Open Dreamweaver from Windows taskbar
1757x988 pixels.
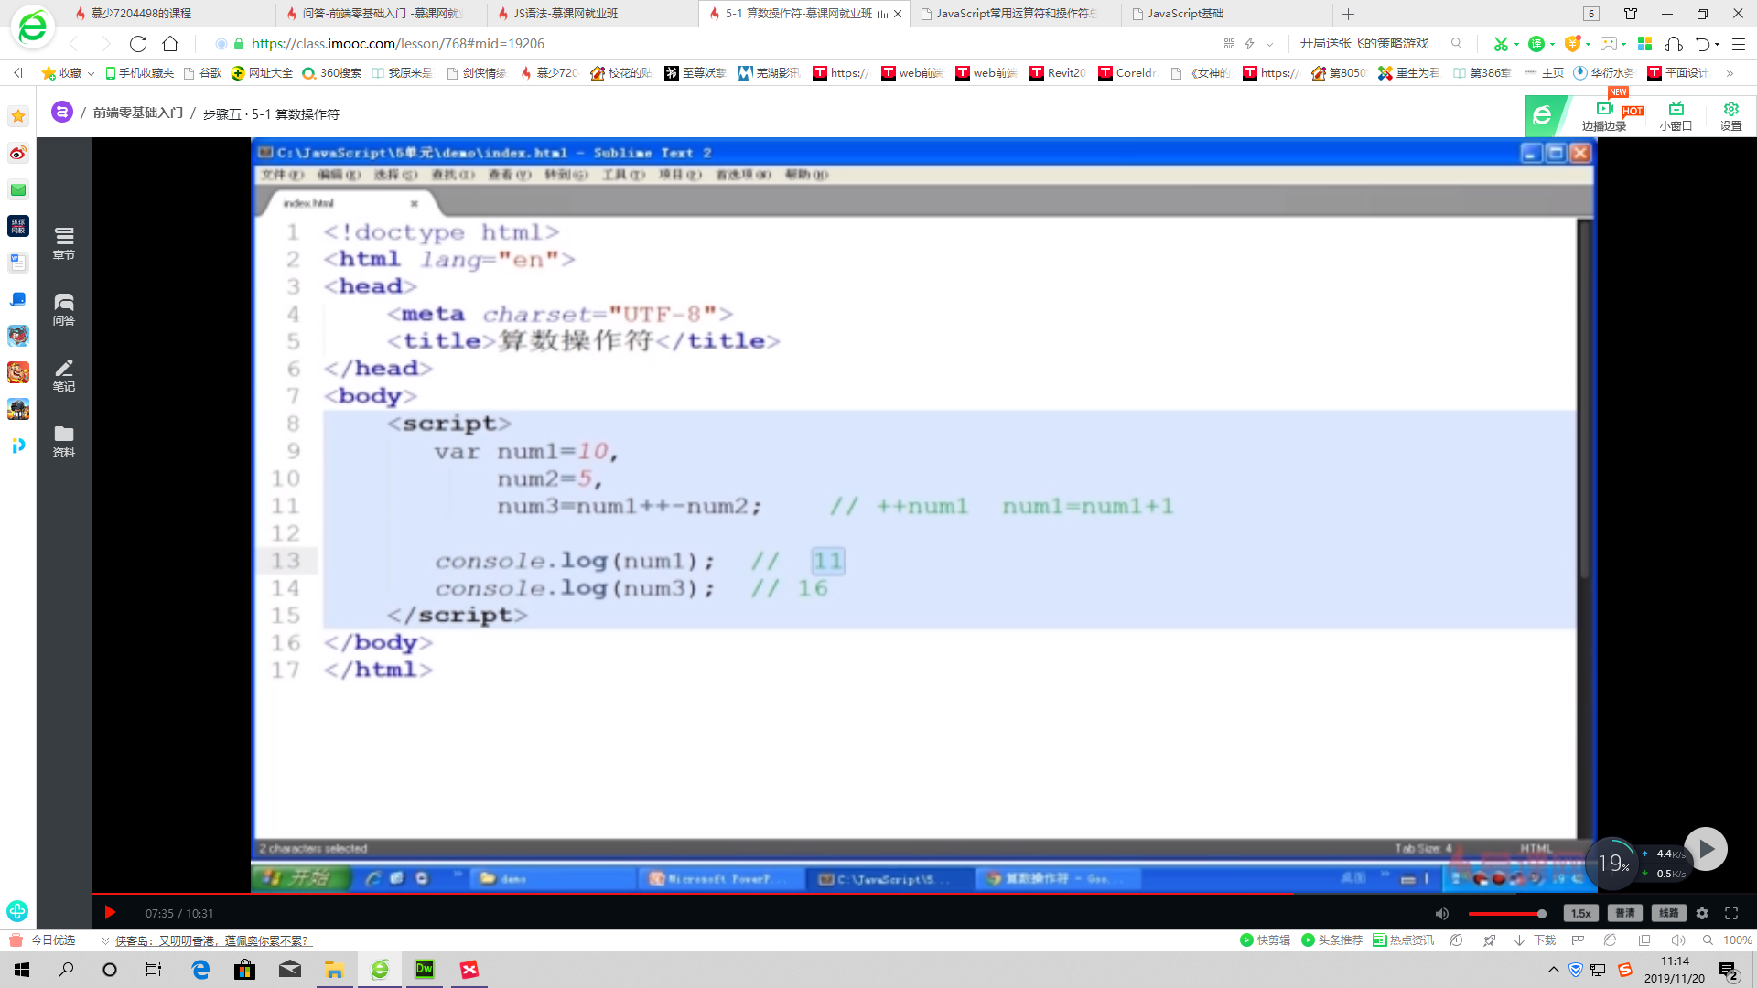click(425, 970)
